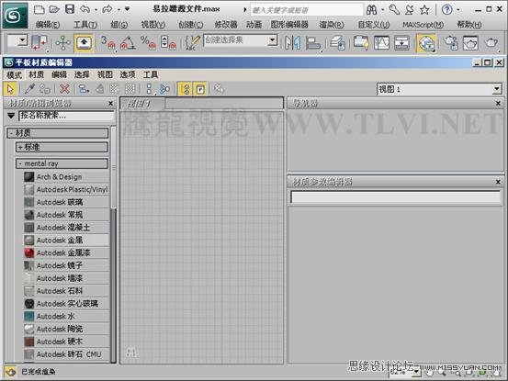The image size is (508, 381).
Task: Open the 创建选择集 named selection dropdown
Action: click(x=273, y=40)
